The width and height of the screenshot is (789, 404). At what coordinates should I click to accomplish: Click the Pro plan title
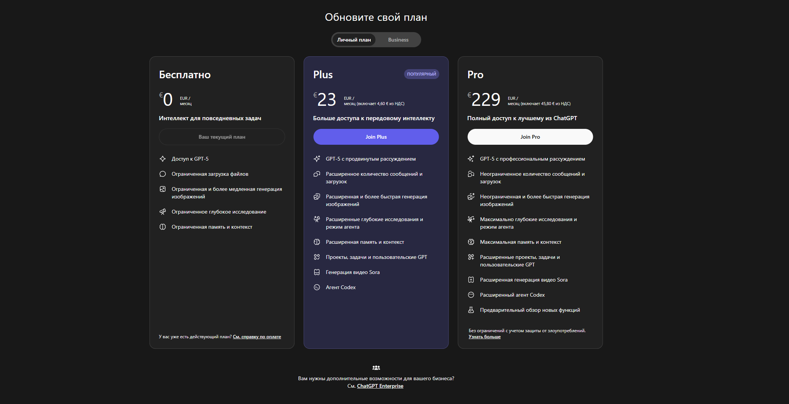coord(475,75)
